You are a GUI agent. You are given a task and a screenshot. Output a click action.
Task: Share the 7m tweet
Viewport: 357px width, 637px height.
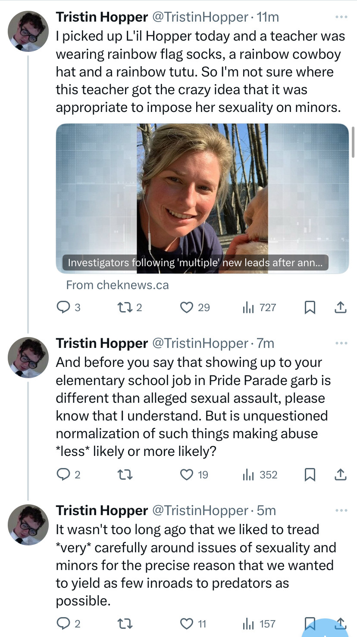pos(341,475)
